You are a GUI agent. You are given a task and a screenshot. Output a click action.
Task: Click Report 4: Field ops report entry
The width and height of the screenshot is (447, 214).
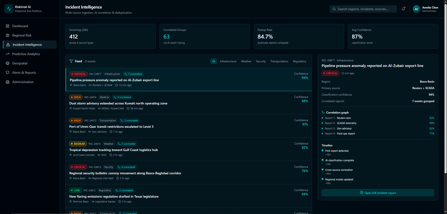click(x=378, y=134)
